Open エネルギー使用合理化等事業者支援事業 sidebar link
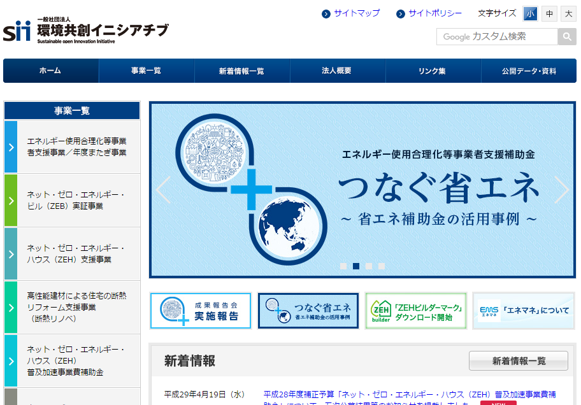The height and width of the screenshot is (405, 581). (x=76, y=146)
